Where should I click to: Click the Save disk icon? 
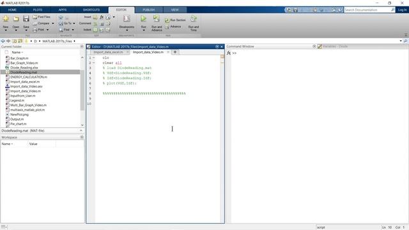coord(26,19)
